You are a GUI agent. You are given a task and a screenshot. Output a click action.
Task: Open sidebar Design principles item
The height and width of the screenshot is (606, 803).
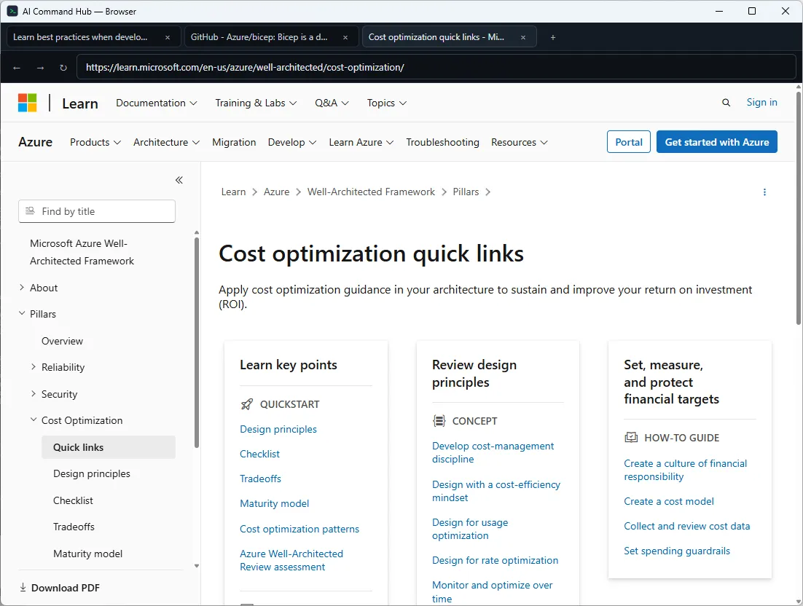pyautogui.click(x=92, y=474)
